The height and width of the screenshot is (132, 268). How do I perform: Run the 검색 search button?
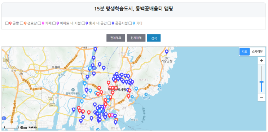pos(154,38)
